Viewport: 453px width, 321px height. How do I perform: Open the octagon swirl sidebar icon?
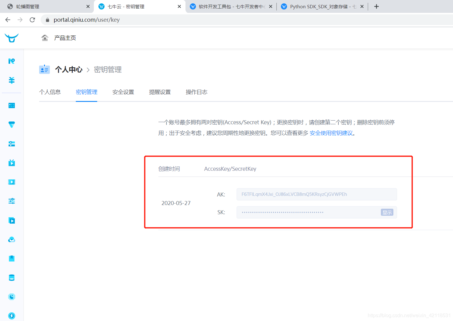(12, 297)
